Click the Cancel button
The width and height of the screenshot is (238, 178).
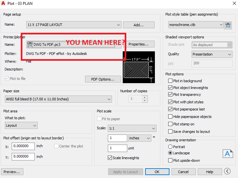click(x=183, y=172)
